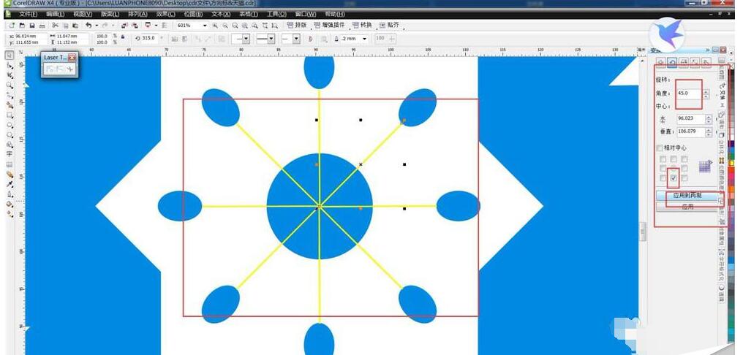Screen dimensions: 743x355
Task: Select the Pick tool in the toolbox
Action: pos(10,55)
